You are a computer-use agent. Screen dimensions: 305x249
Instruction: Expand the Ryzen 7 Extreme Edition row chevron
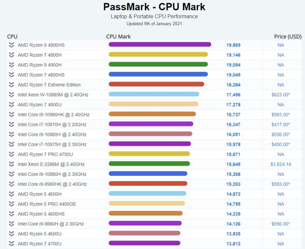pos(11,85)
